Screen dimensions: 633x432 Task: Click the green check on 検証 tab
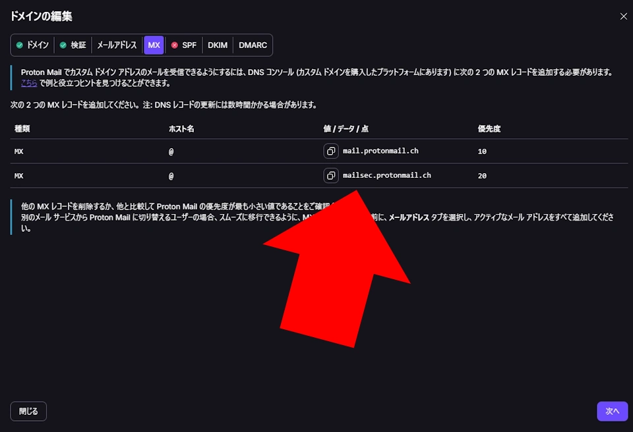pos(63,45)
